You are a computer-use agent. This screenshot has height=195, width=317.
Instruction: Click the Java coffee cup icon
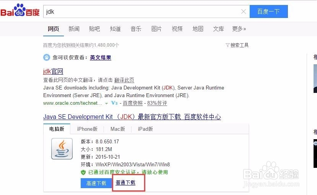click(62, 149)
